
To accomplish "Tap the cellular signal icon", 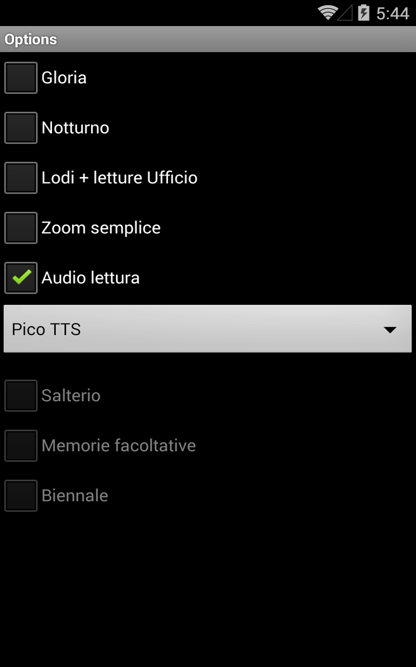I will tap(345, 13).
